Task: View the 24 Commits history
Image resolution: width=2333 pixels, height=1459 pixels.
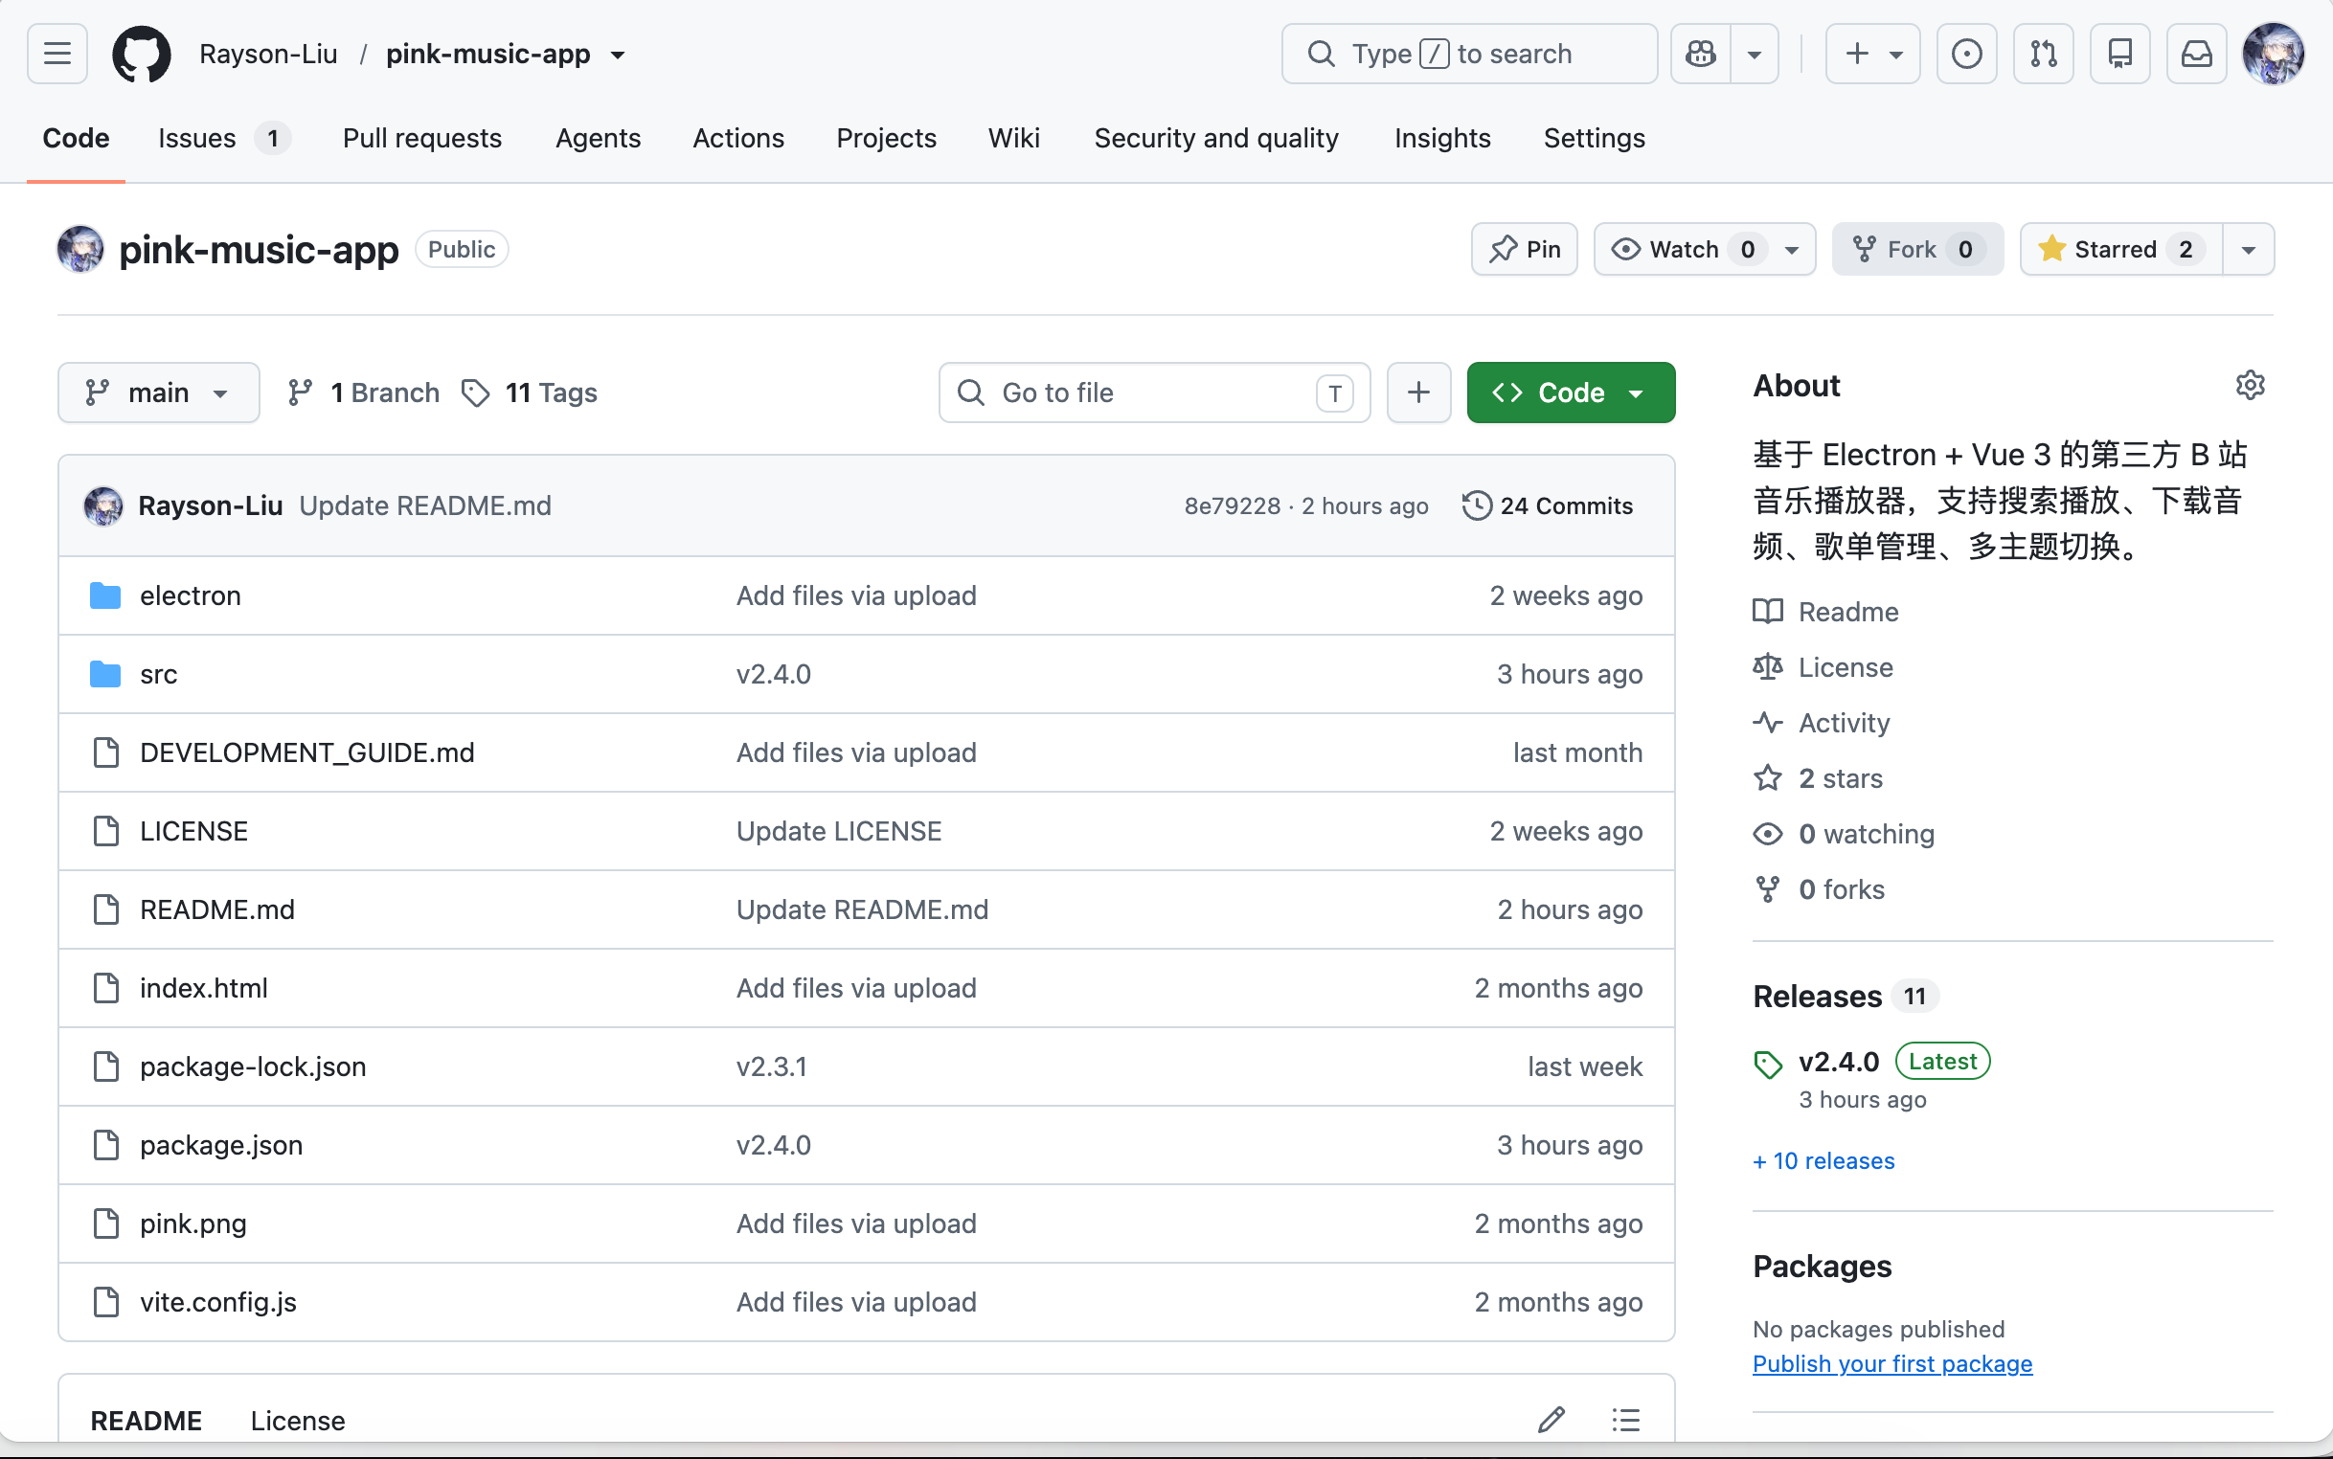Action: (x=1548, y=505)
